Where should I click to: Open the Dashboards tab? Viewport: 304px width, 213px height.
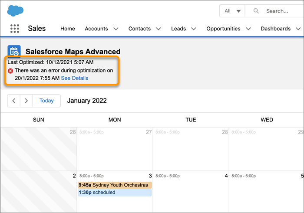(275, 29)
